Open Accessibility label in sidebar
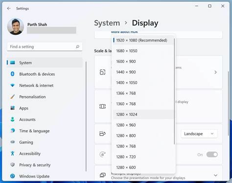 [x=30, y=154]
